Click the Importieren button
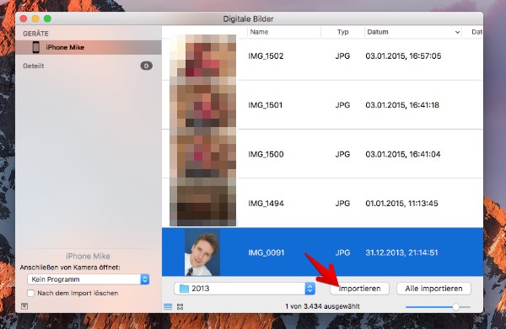The width and height of the screenshot is (506, 329). click(x=359, y=289)
